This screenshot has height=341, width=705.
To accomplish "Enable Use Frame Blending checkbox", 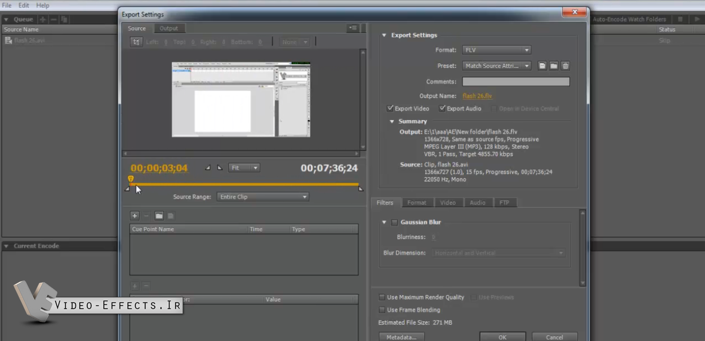I will pos(382,310).
